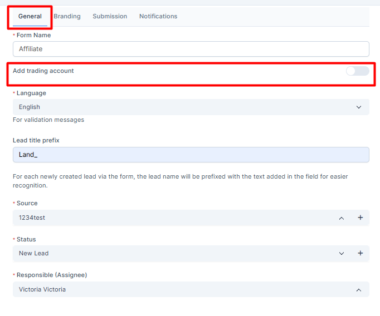Switch to the Branding tab
380x316 pixels.
[67, 16]
